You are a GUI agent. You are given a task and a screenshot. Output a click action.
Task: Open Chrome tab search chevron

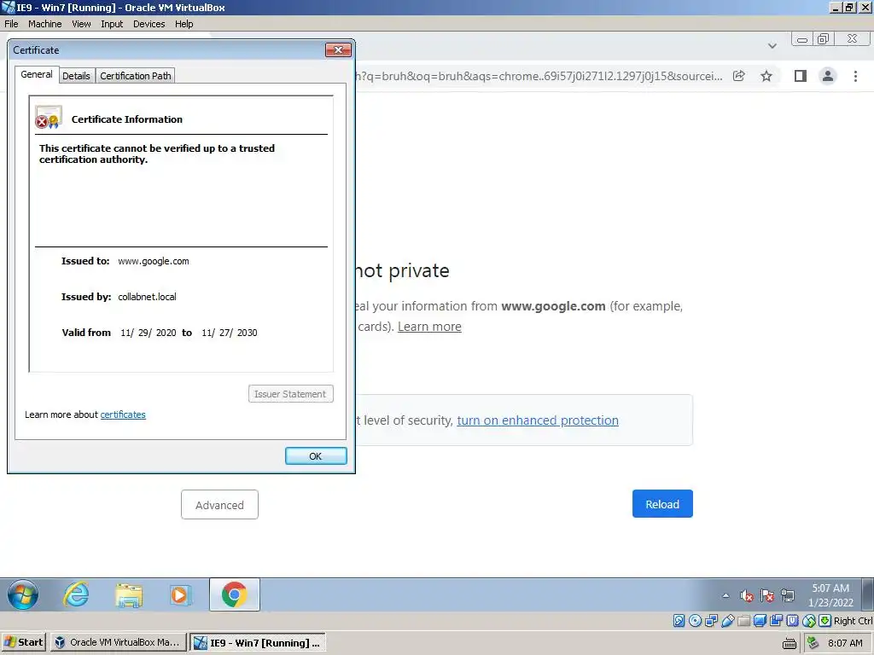pos(772,46)
